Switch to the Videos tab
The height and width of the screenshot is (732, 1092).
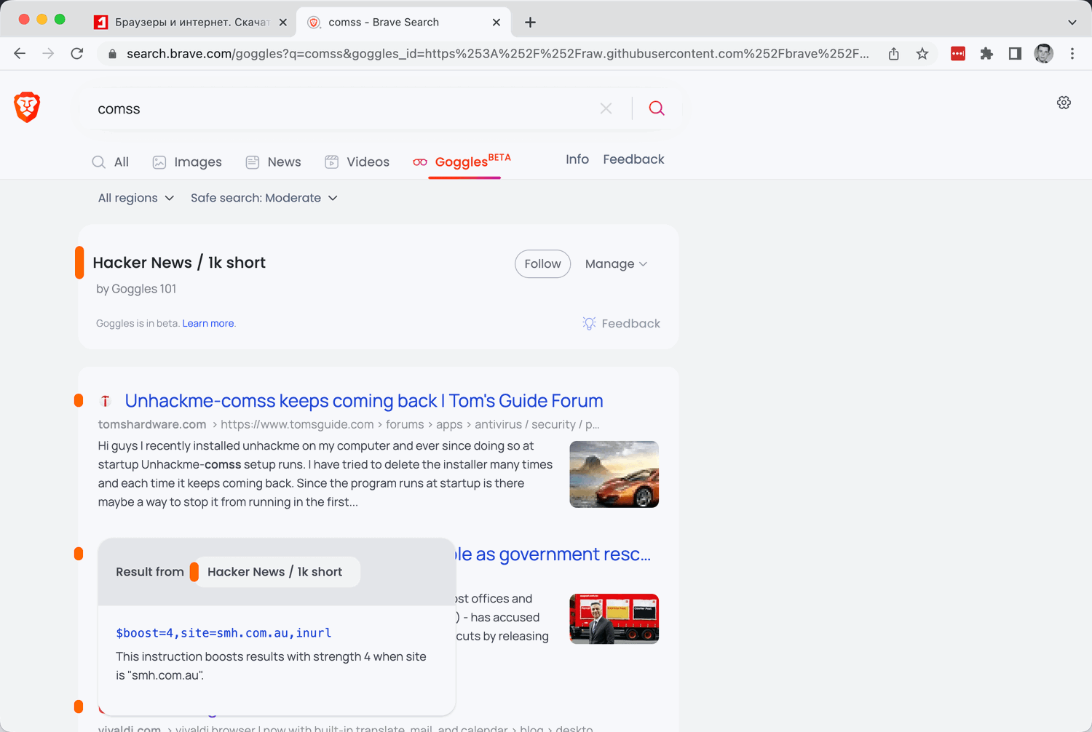pos(357,162)
